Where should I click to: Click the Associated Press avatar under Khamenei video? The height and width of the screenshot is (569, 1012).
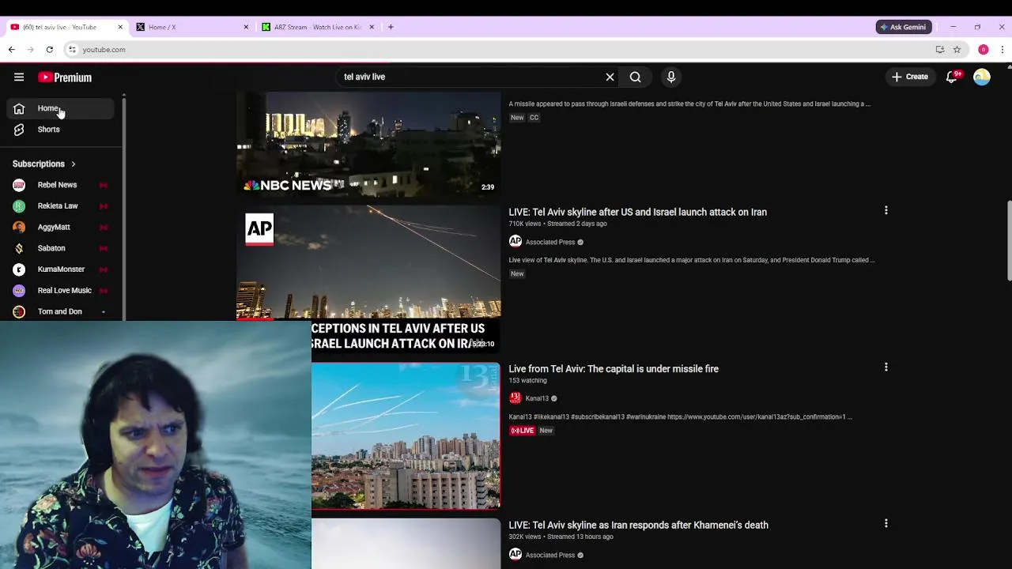pyautogui.click(x=515, y=555)
